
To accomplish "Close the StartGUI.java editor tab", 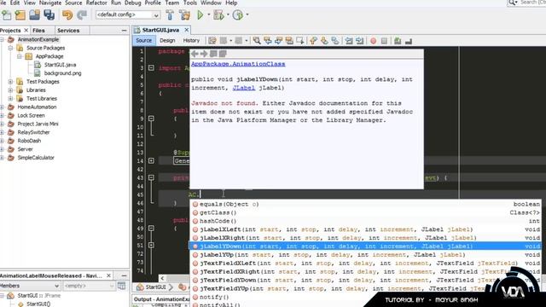I will pos(187,30).
